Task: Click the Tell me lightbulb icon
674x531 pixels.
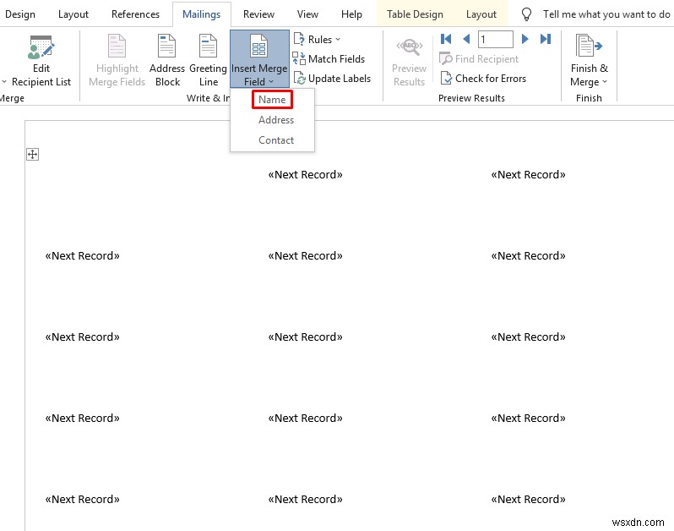Action: [526, 14]
